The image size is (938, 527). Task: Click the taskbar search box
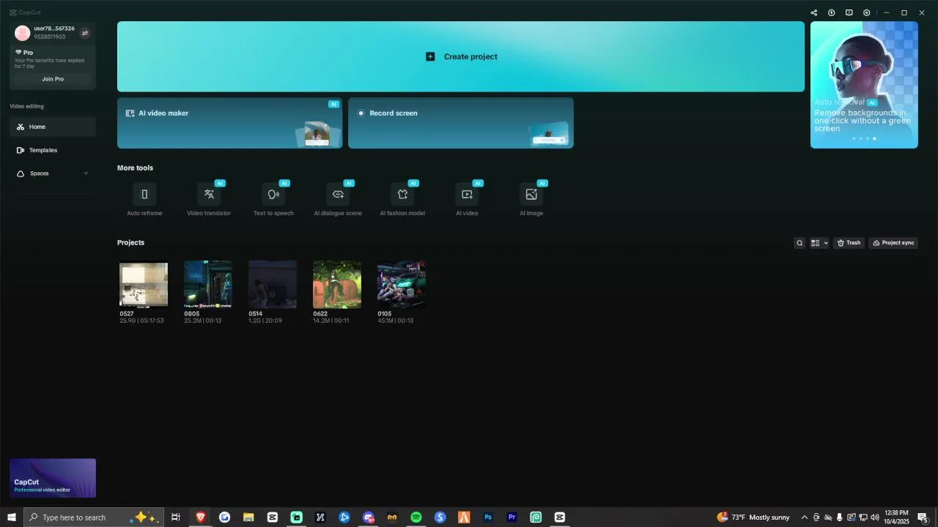[x=93, y=517]
